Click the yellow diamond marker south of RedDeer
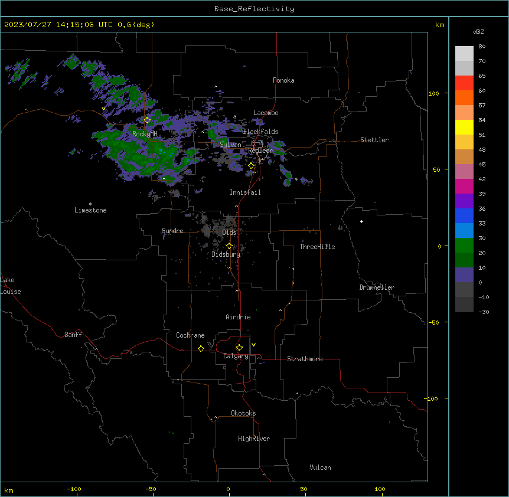 pyautogui.click(x=252, y=166)
